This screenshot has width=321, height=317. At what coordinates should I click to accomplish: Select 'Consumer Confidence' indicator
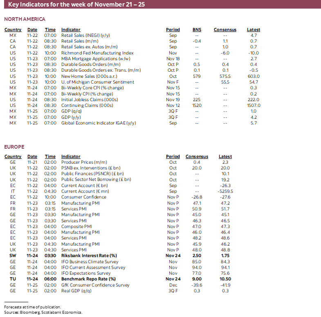(x=84, y=197)
